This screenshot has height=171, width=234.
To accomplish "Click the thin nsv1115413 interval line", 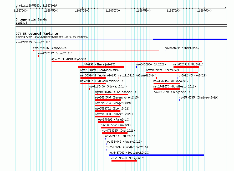I will [138, 78].
